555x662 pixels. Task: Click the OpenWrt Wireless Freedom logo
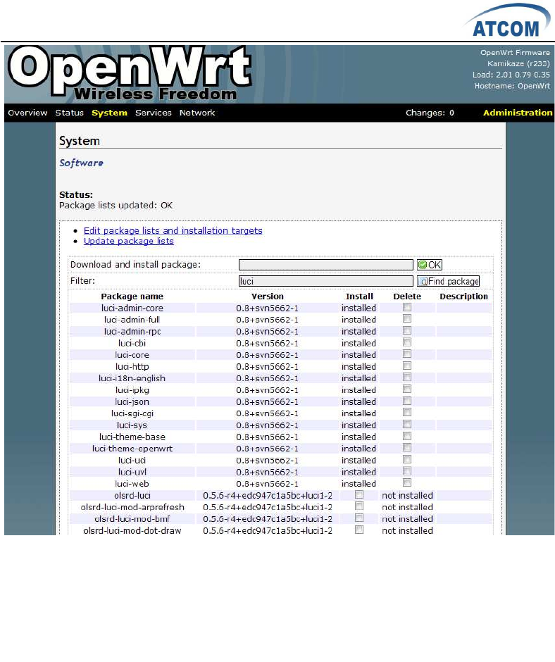click(x=130, y=73)
